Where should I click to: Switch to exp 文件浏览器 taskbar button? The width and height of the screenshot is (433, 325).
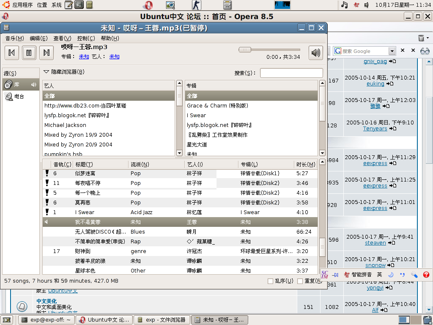pos(162,320)
